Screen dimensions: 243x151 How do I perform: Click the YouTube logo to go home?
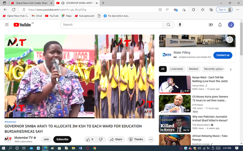click(x=22, y=24)
